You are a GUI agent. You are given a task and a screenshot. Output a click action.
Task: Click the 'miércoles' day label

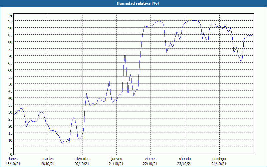click(82, 159)
